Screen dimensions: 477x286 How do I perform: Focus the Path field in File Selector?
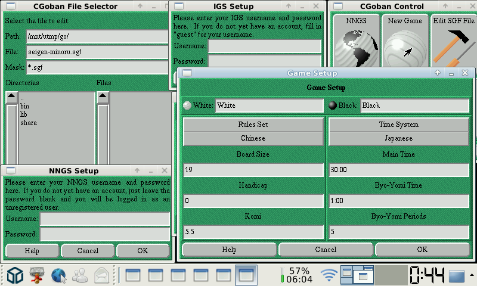coord(97,36)
